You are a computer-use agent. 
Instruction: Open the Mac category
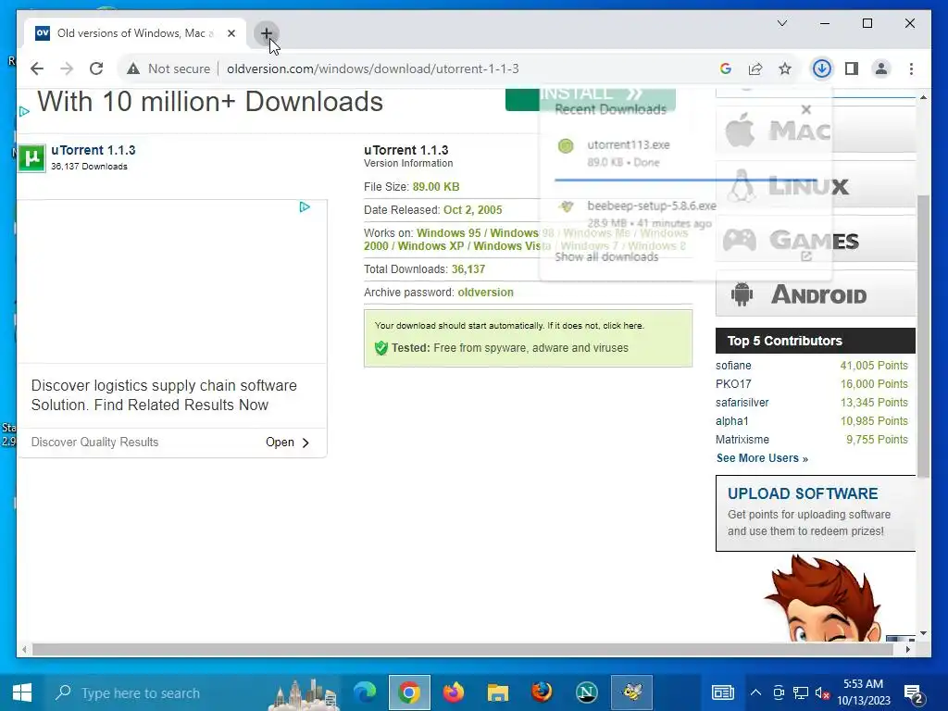816,130
